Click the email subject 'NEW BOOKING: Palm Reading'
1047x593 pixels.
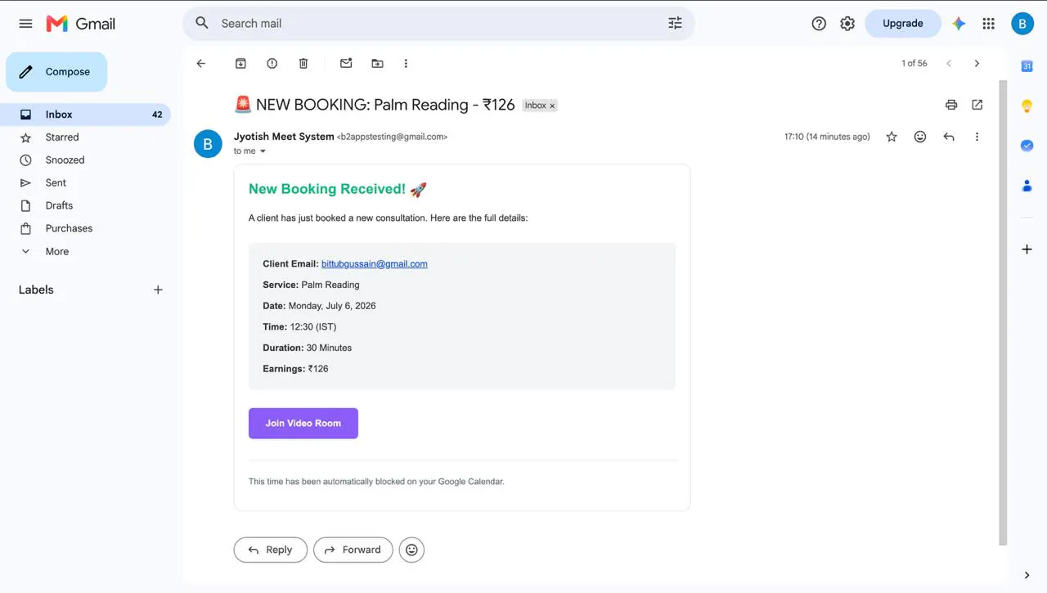pos(375,105)
